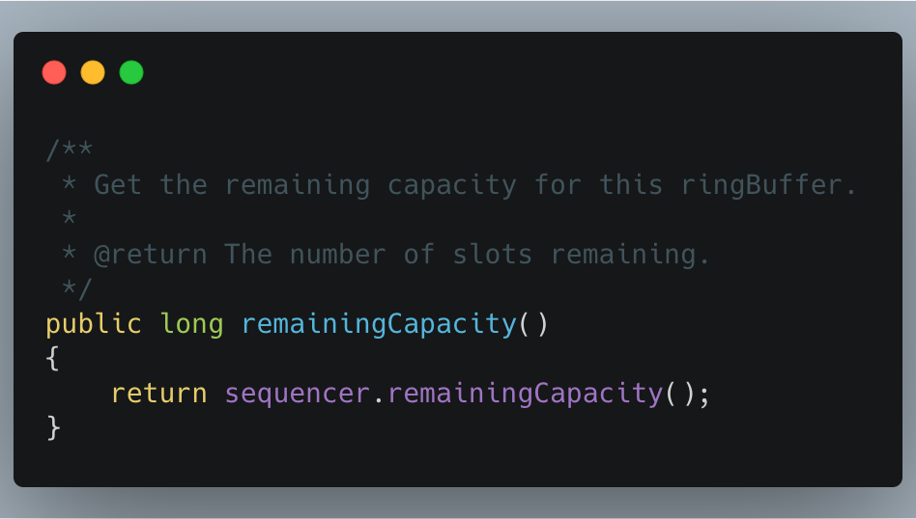Viewport: 916px width, 519px height.
Task: Click the word "Get" in the comment
Action: tap(118, 184)
